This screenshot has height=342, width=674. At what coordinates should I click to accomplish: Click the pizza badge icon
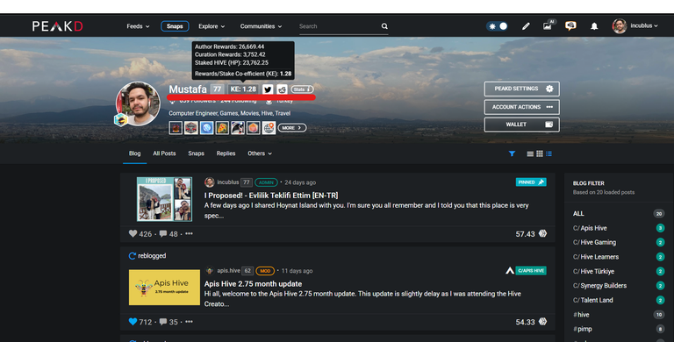click(x=222, y=128)
